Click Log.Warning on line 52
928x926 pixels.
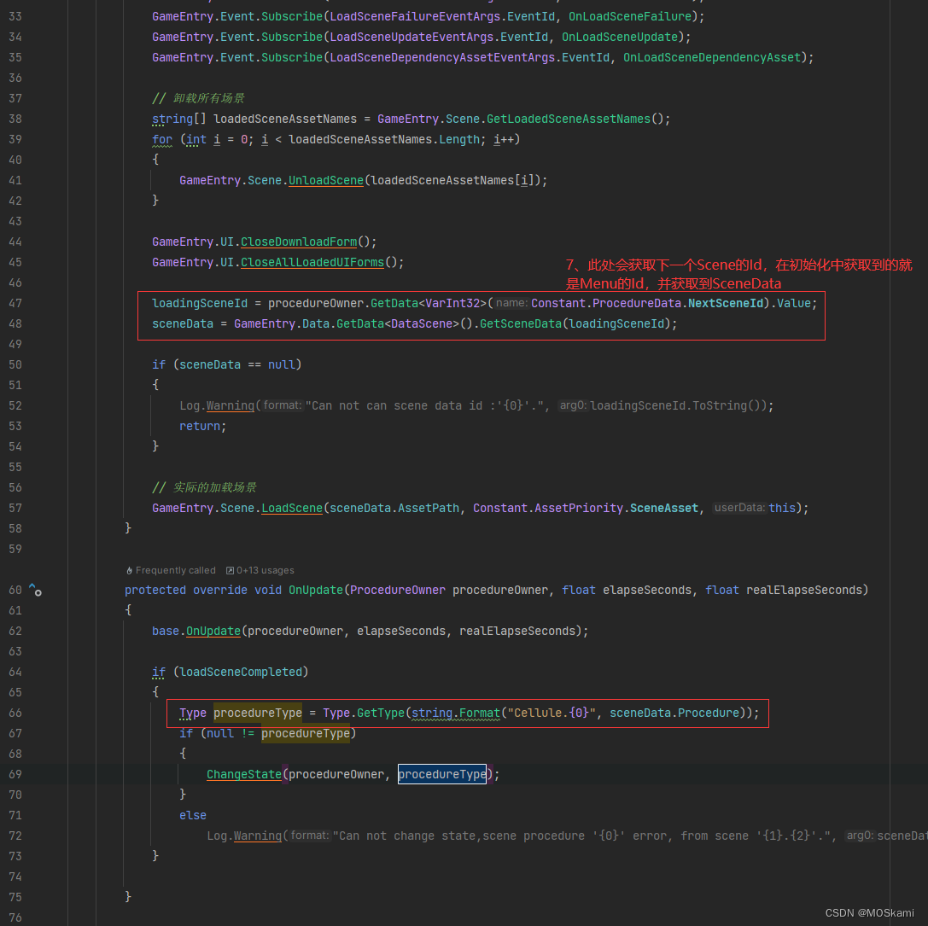point(217,406)
